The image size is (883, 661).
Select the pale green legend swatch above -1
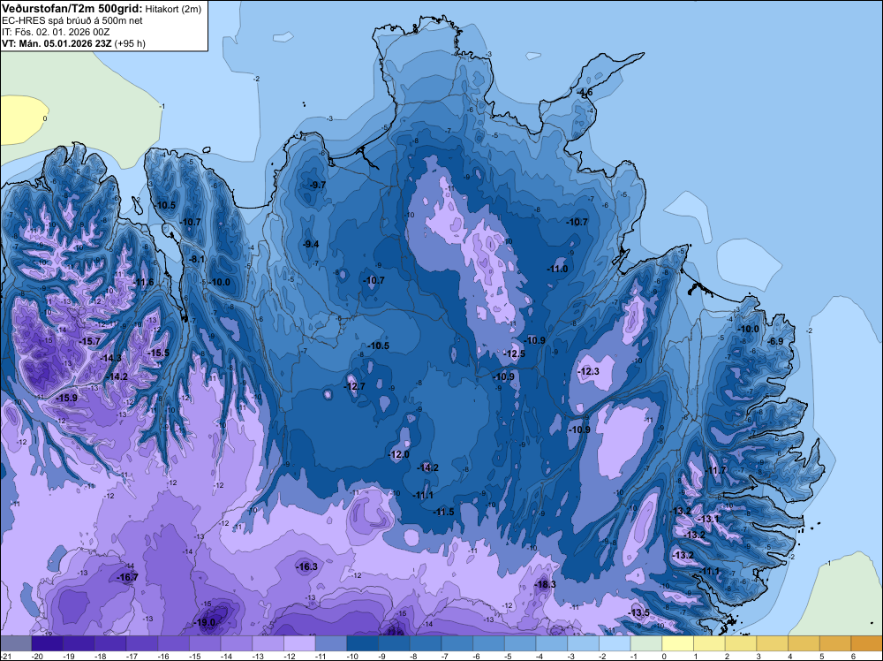coord(646,643)
